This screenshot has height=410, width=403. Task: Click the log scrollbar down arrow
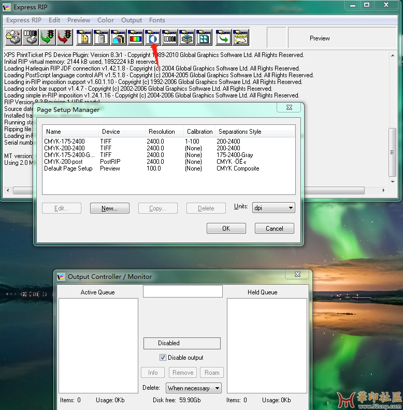pyautogui.click(x=393, y=181)
